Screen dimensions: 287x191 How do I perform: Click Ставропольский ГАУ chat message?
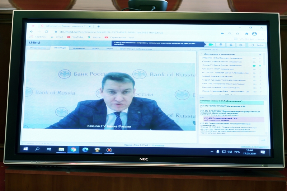point(234,119)
